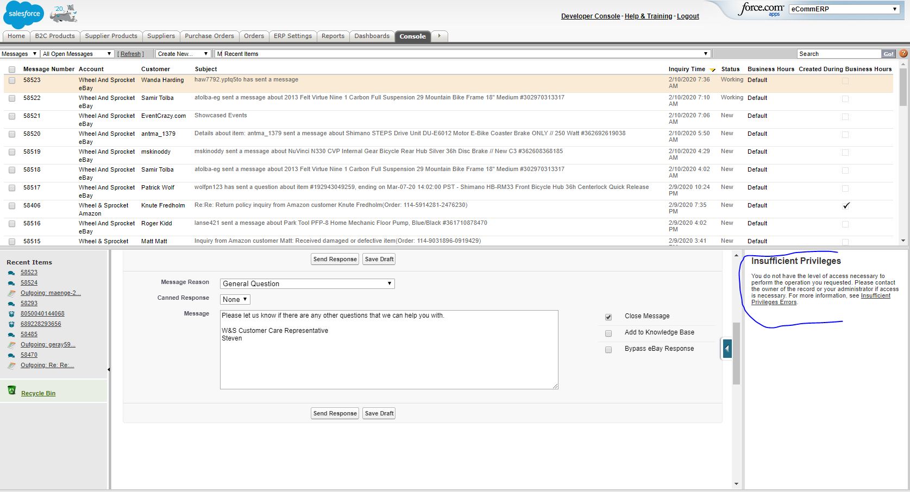The image size is (910, 492).
Task: Click the icon beside item 8050040144068
Action: [11, 314]
